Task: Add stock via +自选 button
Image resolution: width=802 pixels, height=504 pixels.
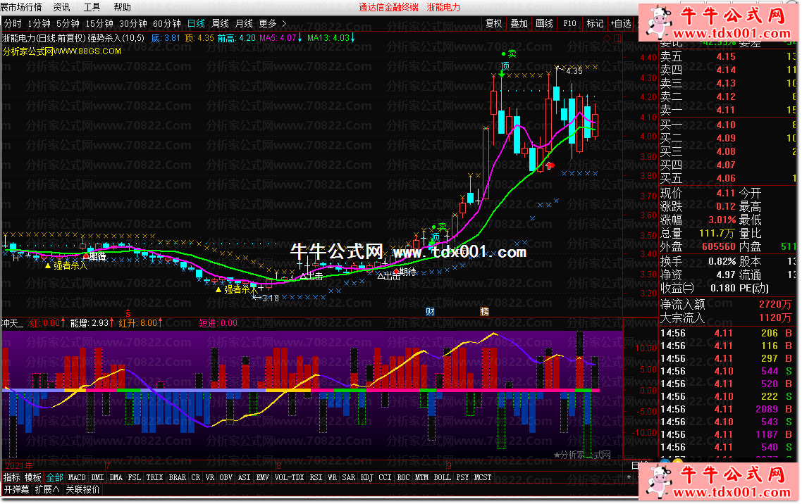Action: (x=621, y=23)
